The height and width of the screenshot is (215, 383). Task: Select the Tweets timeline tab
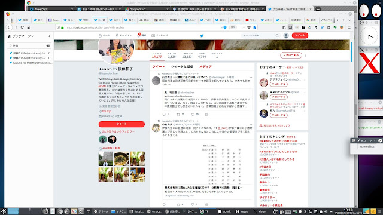click(158, 67)
